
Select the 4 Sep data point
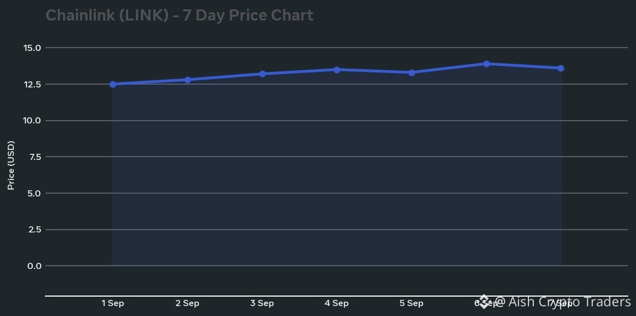coord(337,70)
